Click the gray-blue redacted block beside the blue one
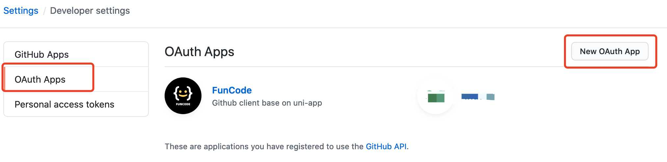The height and width of the screenshot is (162, 667). [x=491, y=97]
